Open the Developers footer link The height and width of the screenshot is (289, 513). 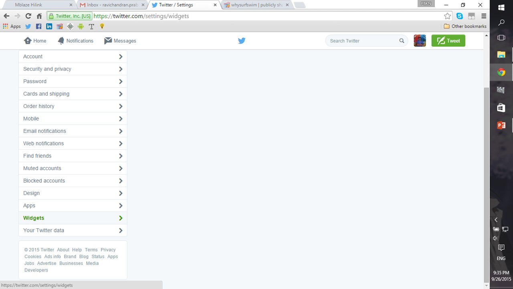(x=36, y=270)
